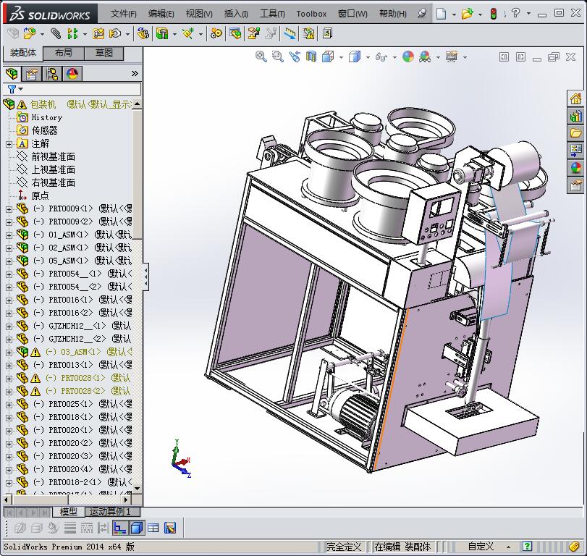
Task: Open the Assembly Features tool
Action: click(162, 34)
